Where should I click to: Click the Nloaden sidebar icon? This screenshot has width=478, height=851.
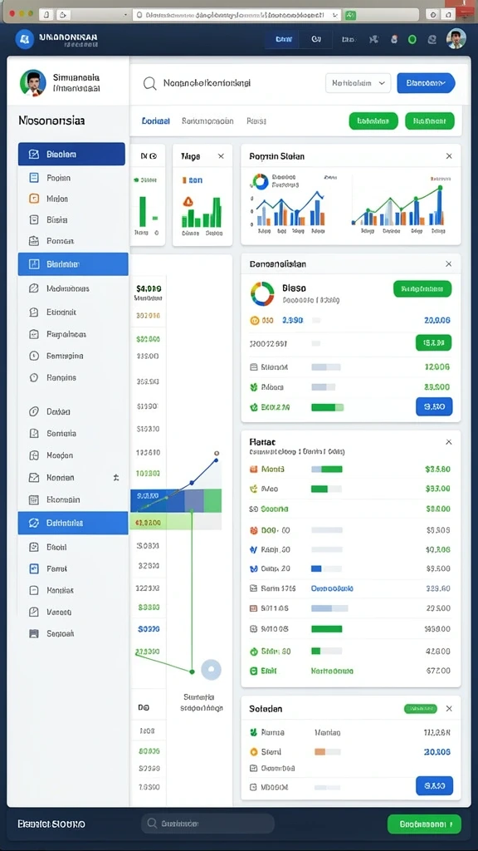33,455
